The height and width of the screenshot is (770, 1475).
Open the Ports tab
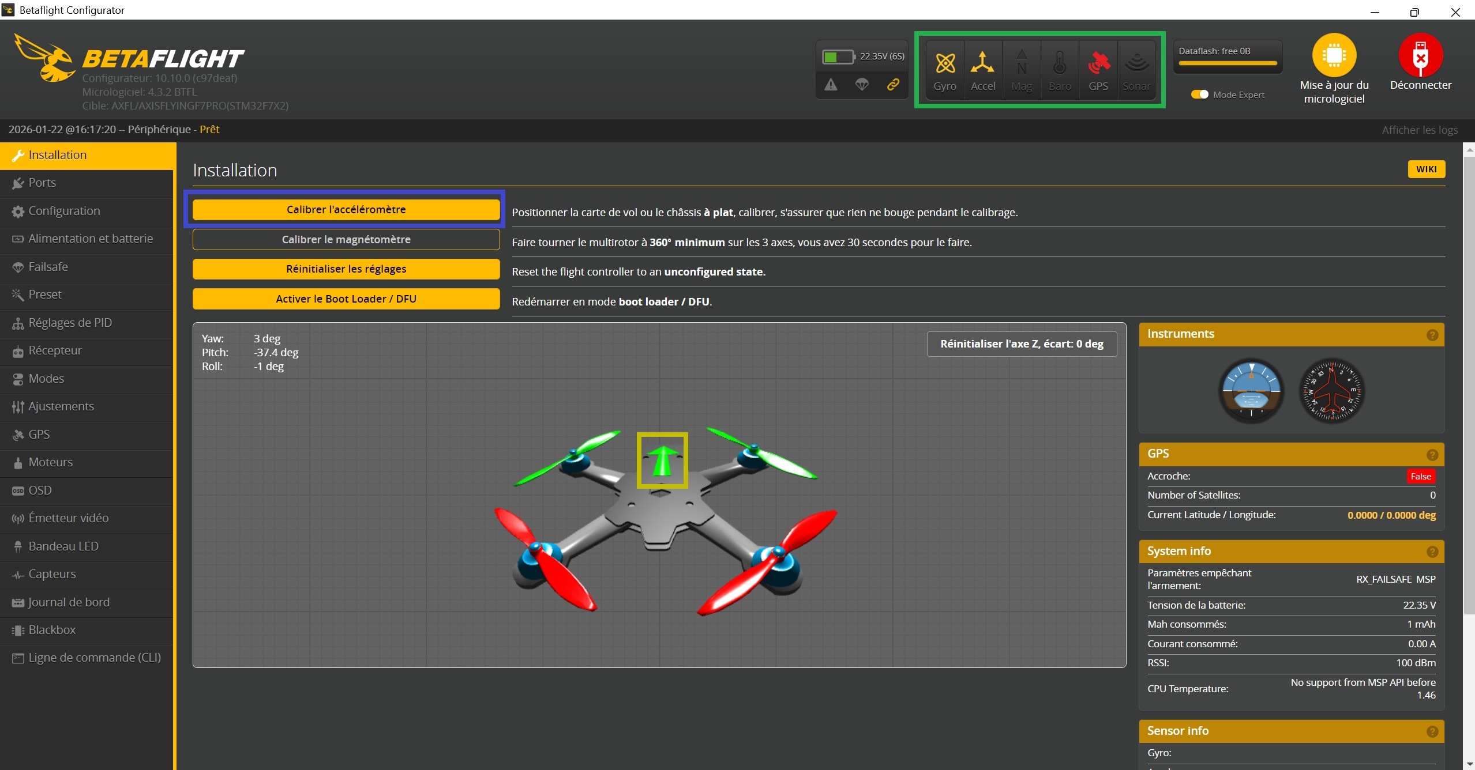(42, 183)
